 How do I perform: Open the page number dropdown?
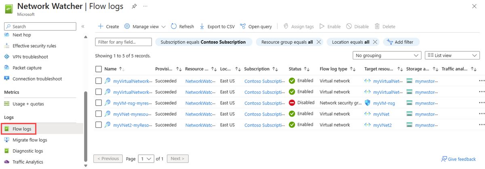[x=146, y=158]
